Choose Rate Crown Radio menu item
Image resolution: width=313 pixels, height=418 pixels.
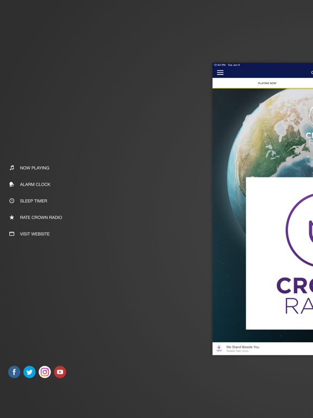click(x=41, y=218)
